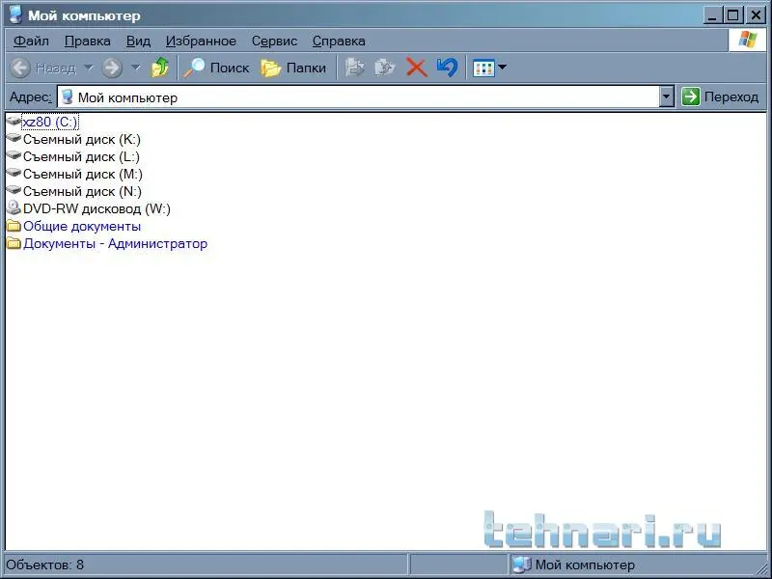Click the Forward arrow button
This screenshot has height=579, width=772.
click(112, 68)
